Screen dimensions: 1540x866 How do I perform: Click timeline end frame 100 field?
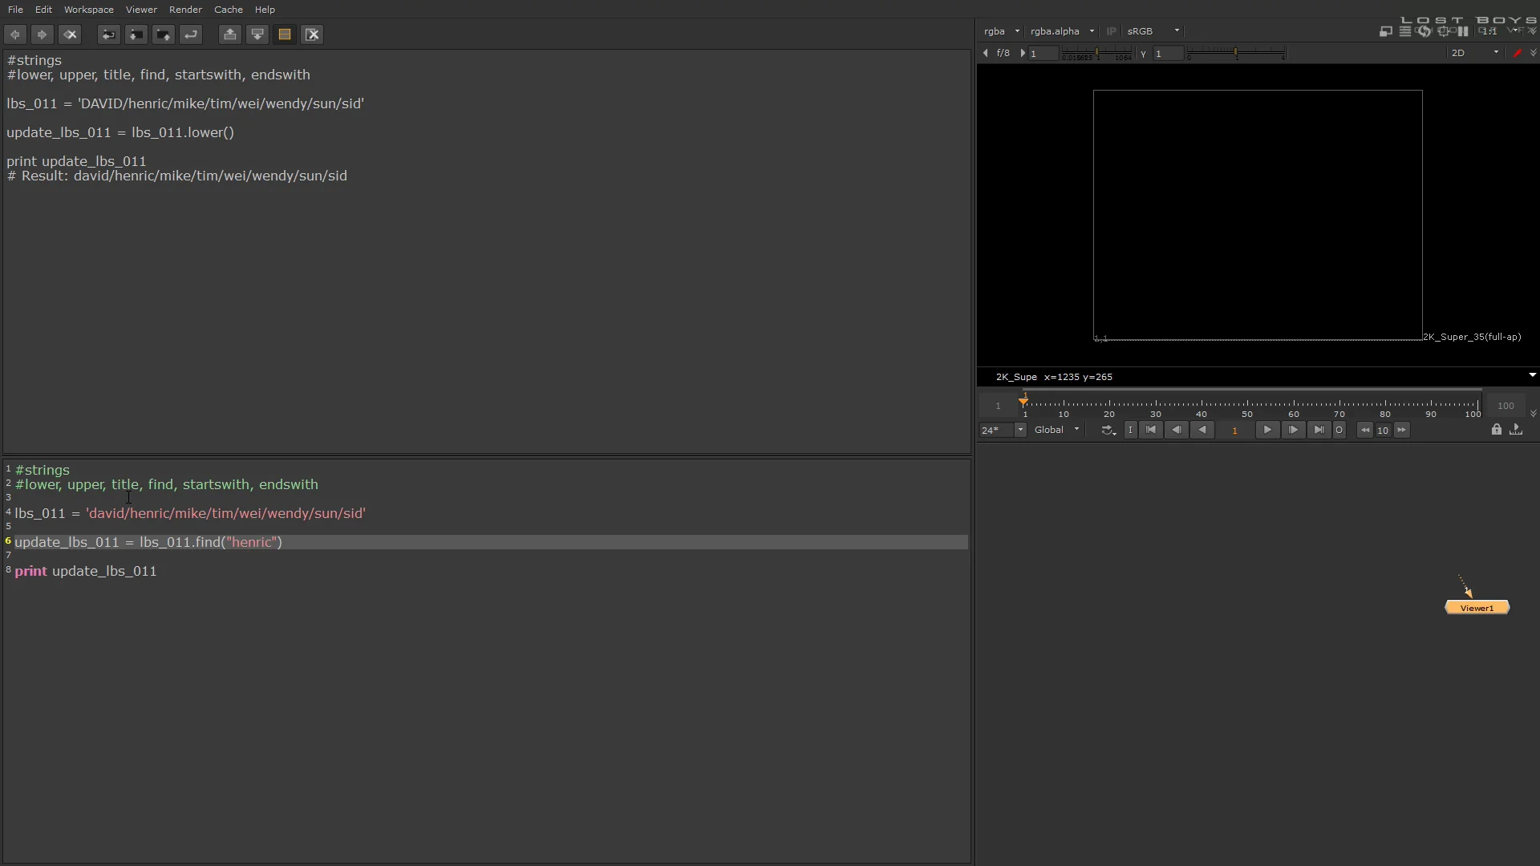pyautogui.click(x=1506, y=406)
